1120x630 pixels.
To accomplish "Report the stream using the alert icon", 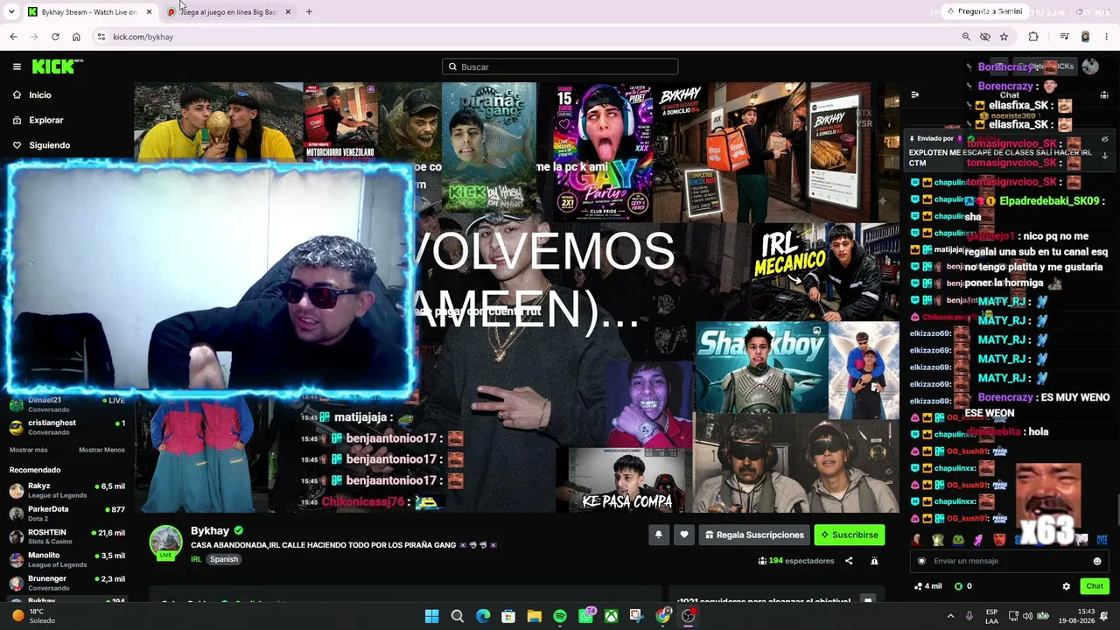I will tap(874, 561).
